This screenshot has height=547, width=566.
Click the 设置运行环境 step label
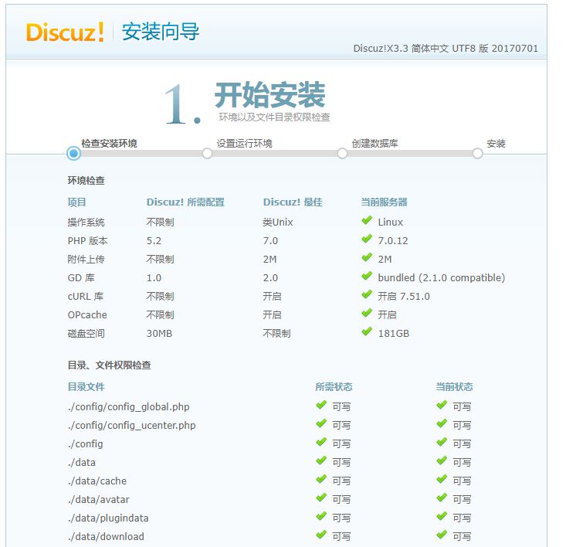244,143
